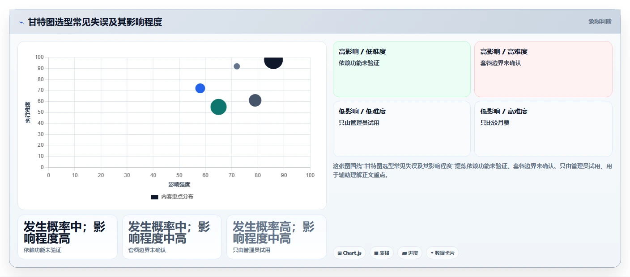Screen dimensions: 630x277
Task: Click the teal green bubble on the chart
Action: pos(218,107)
